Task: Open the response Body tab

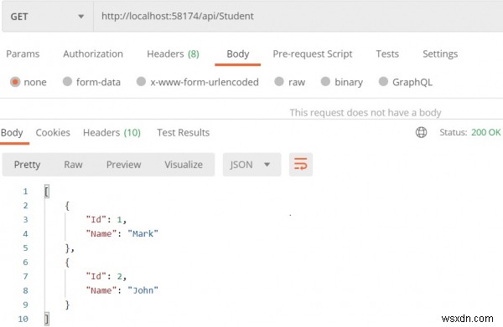Action: point(12,132)
